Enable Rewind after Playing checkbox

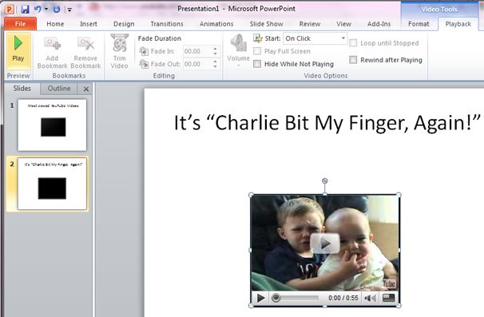(353, 60)
